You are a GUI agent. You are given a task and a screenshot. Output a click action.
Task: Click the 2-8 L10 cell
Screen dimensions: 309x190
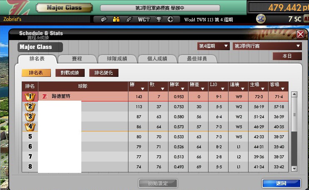tap(219, 157)
